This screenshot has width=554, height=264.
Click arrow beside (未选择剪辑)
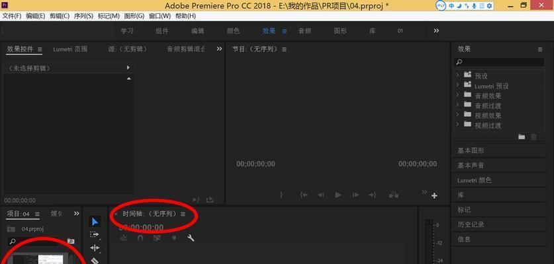point(128,68)
